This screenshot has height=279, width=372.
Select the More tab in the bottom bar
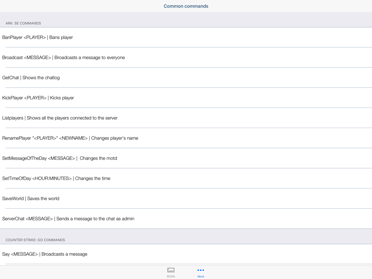tap(201, 273)
